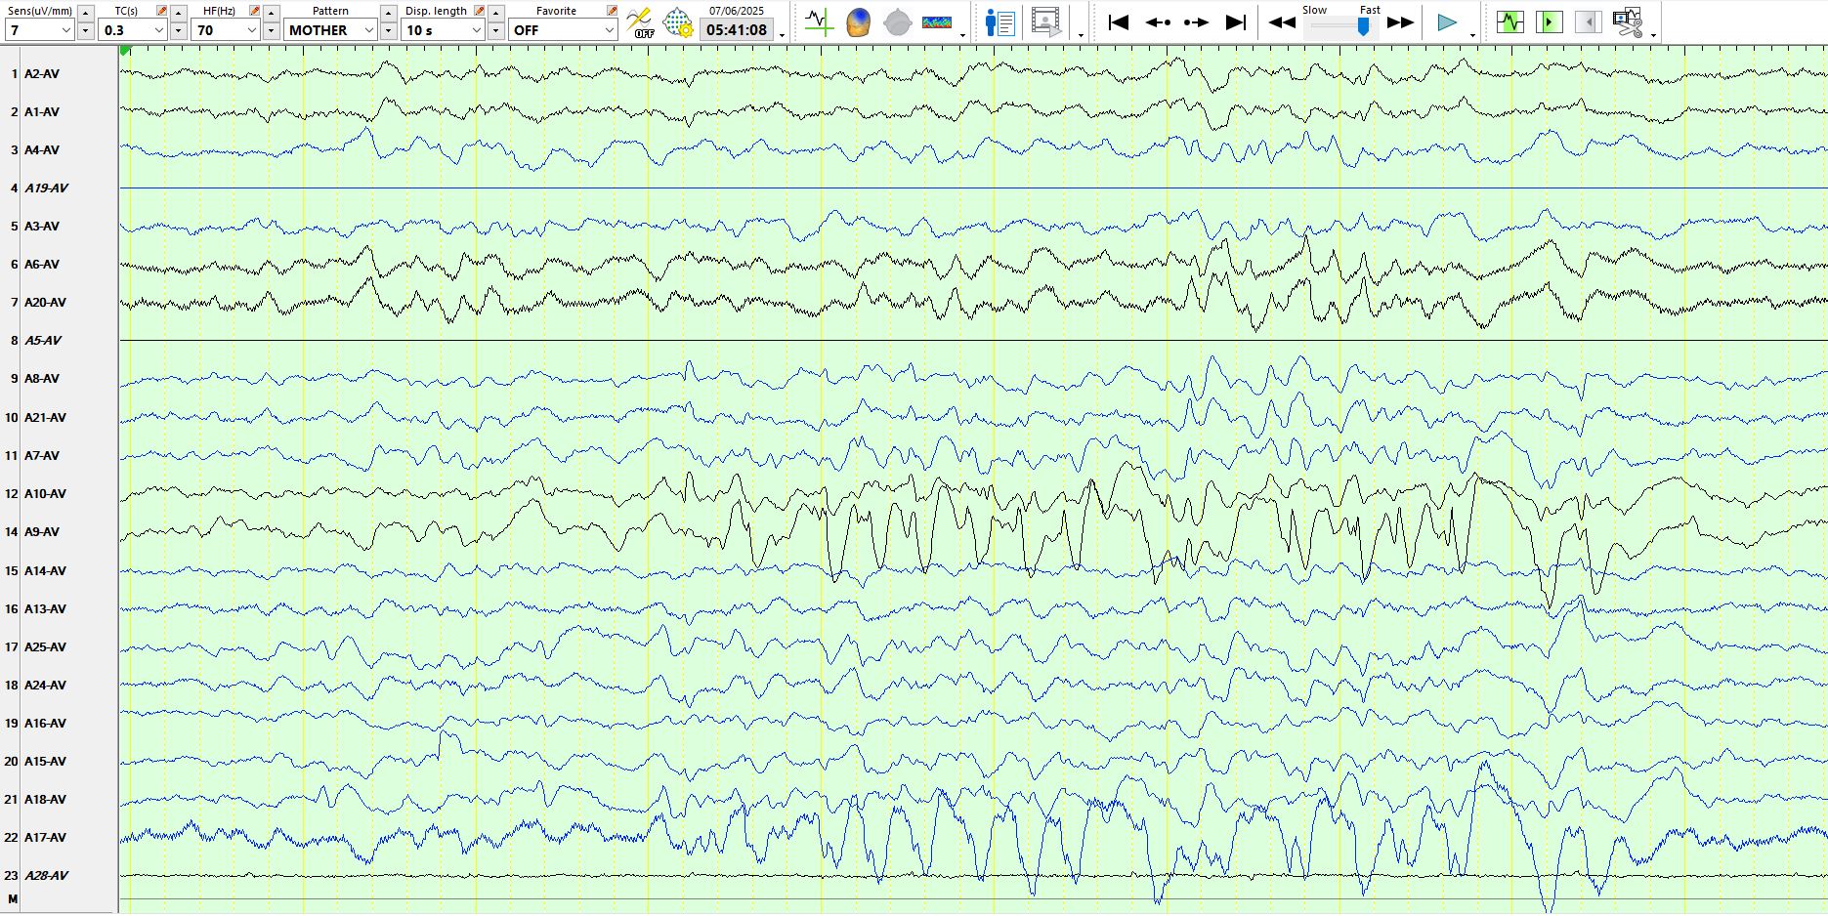Expand the arrow after the video icon

tap(1081, 35)
